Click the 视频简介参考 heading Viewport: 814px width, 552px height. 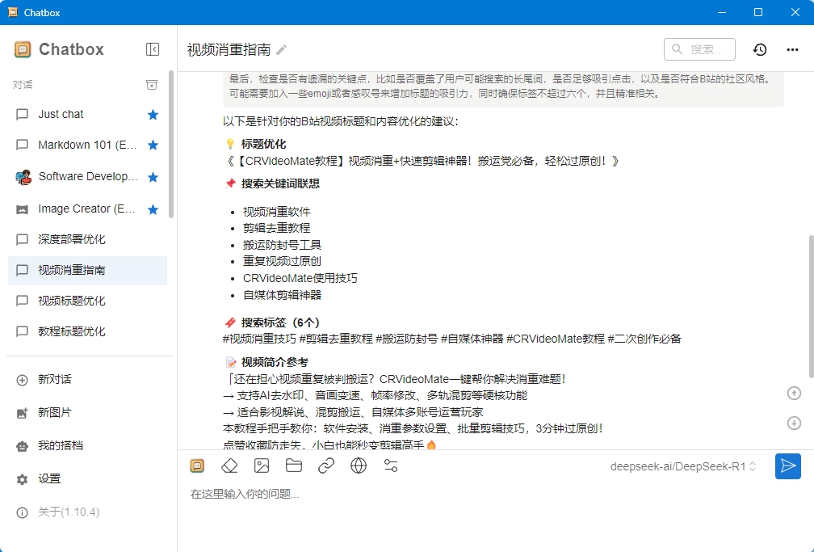[275, 362]
